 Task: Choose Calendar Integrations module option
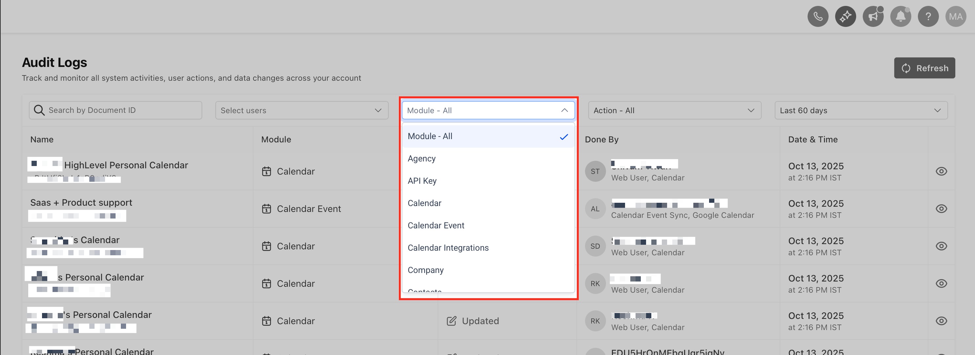pos(448,248)
